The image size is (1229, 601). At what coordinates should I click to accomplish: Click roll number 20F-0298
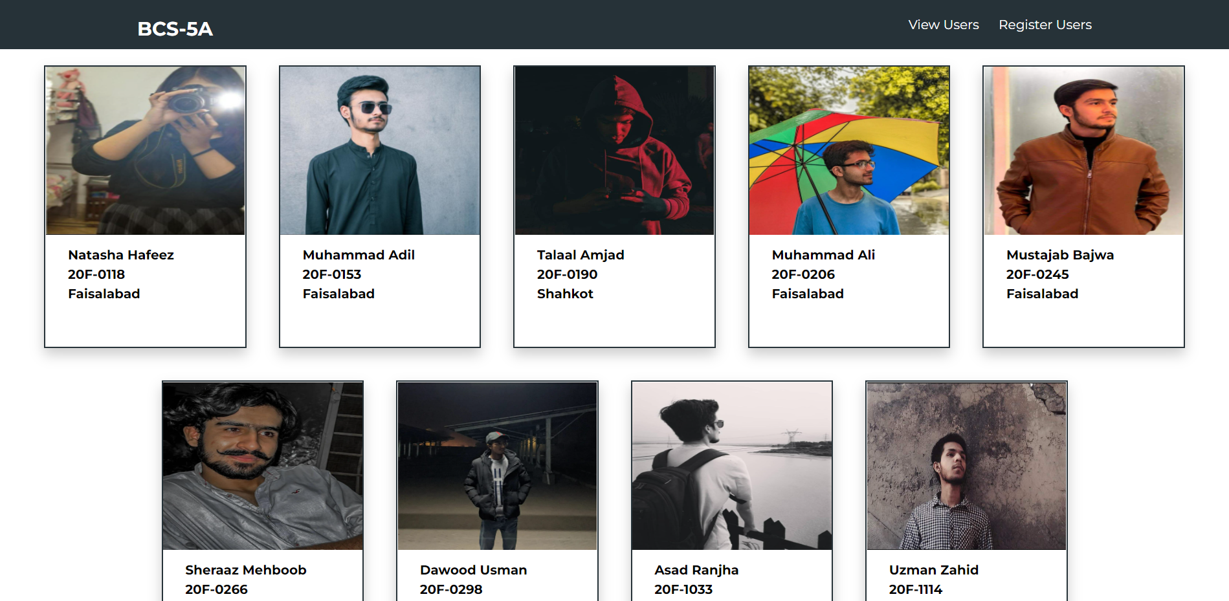[x=451, y=589]
